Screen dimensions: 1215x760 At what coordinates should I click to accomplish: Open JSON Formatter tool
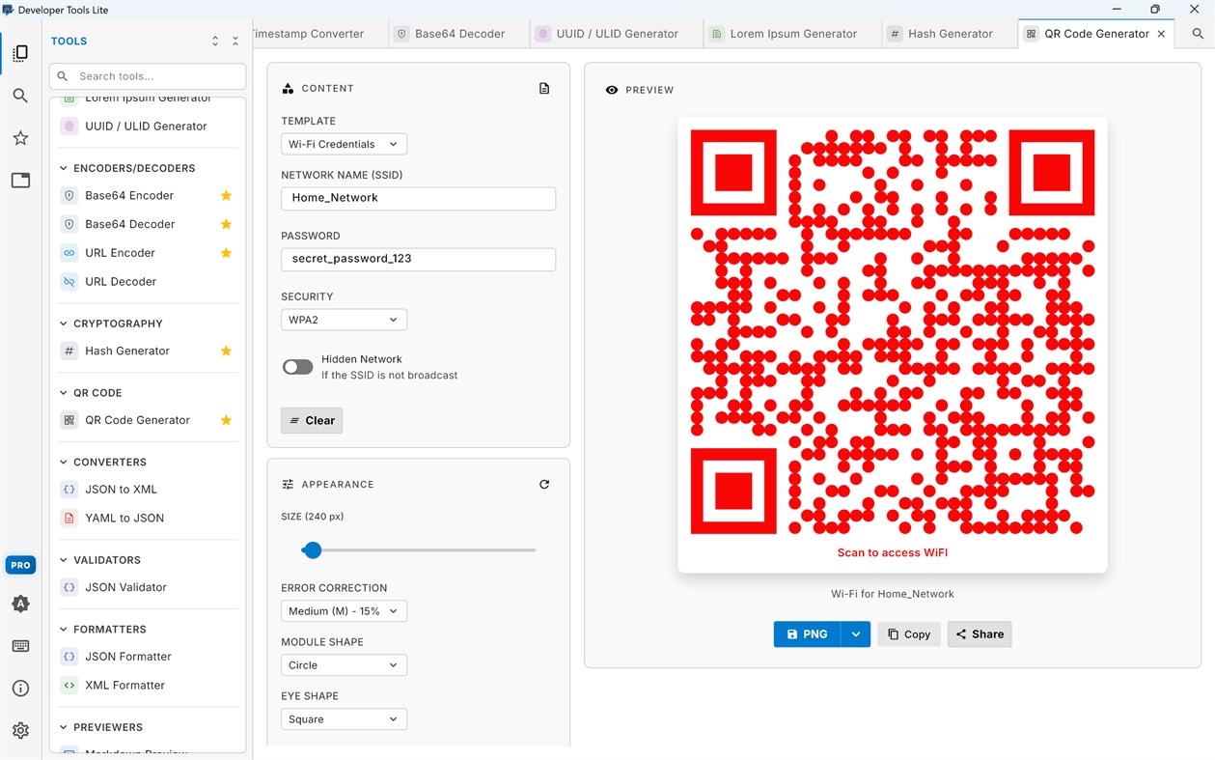coord(146,657)
